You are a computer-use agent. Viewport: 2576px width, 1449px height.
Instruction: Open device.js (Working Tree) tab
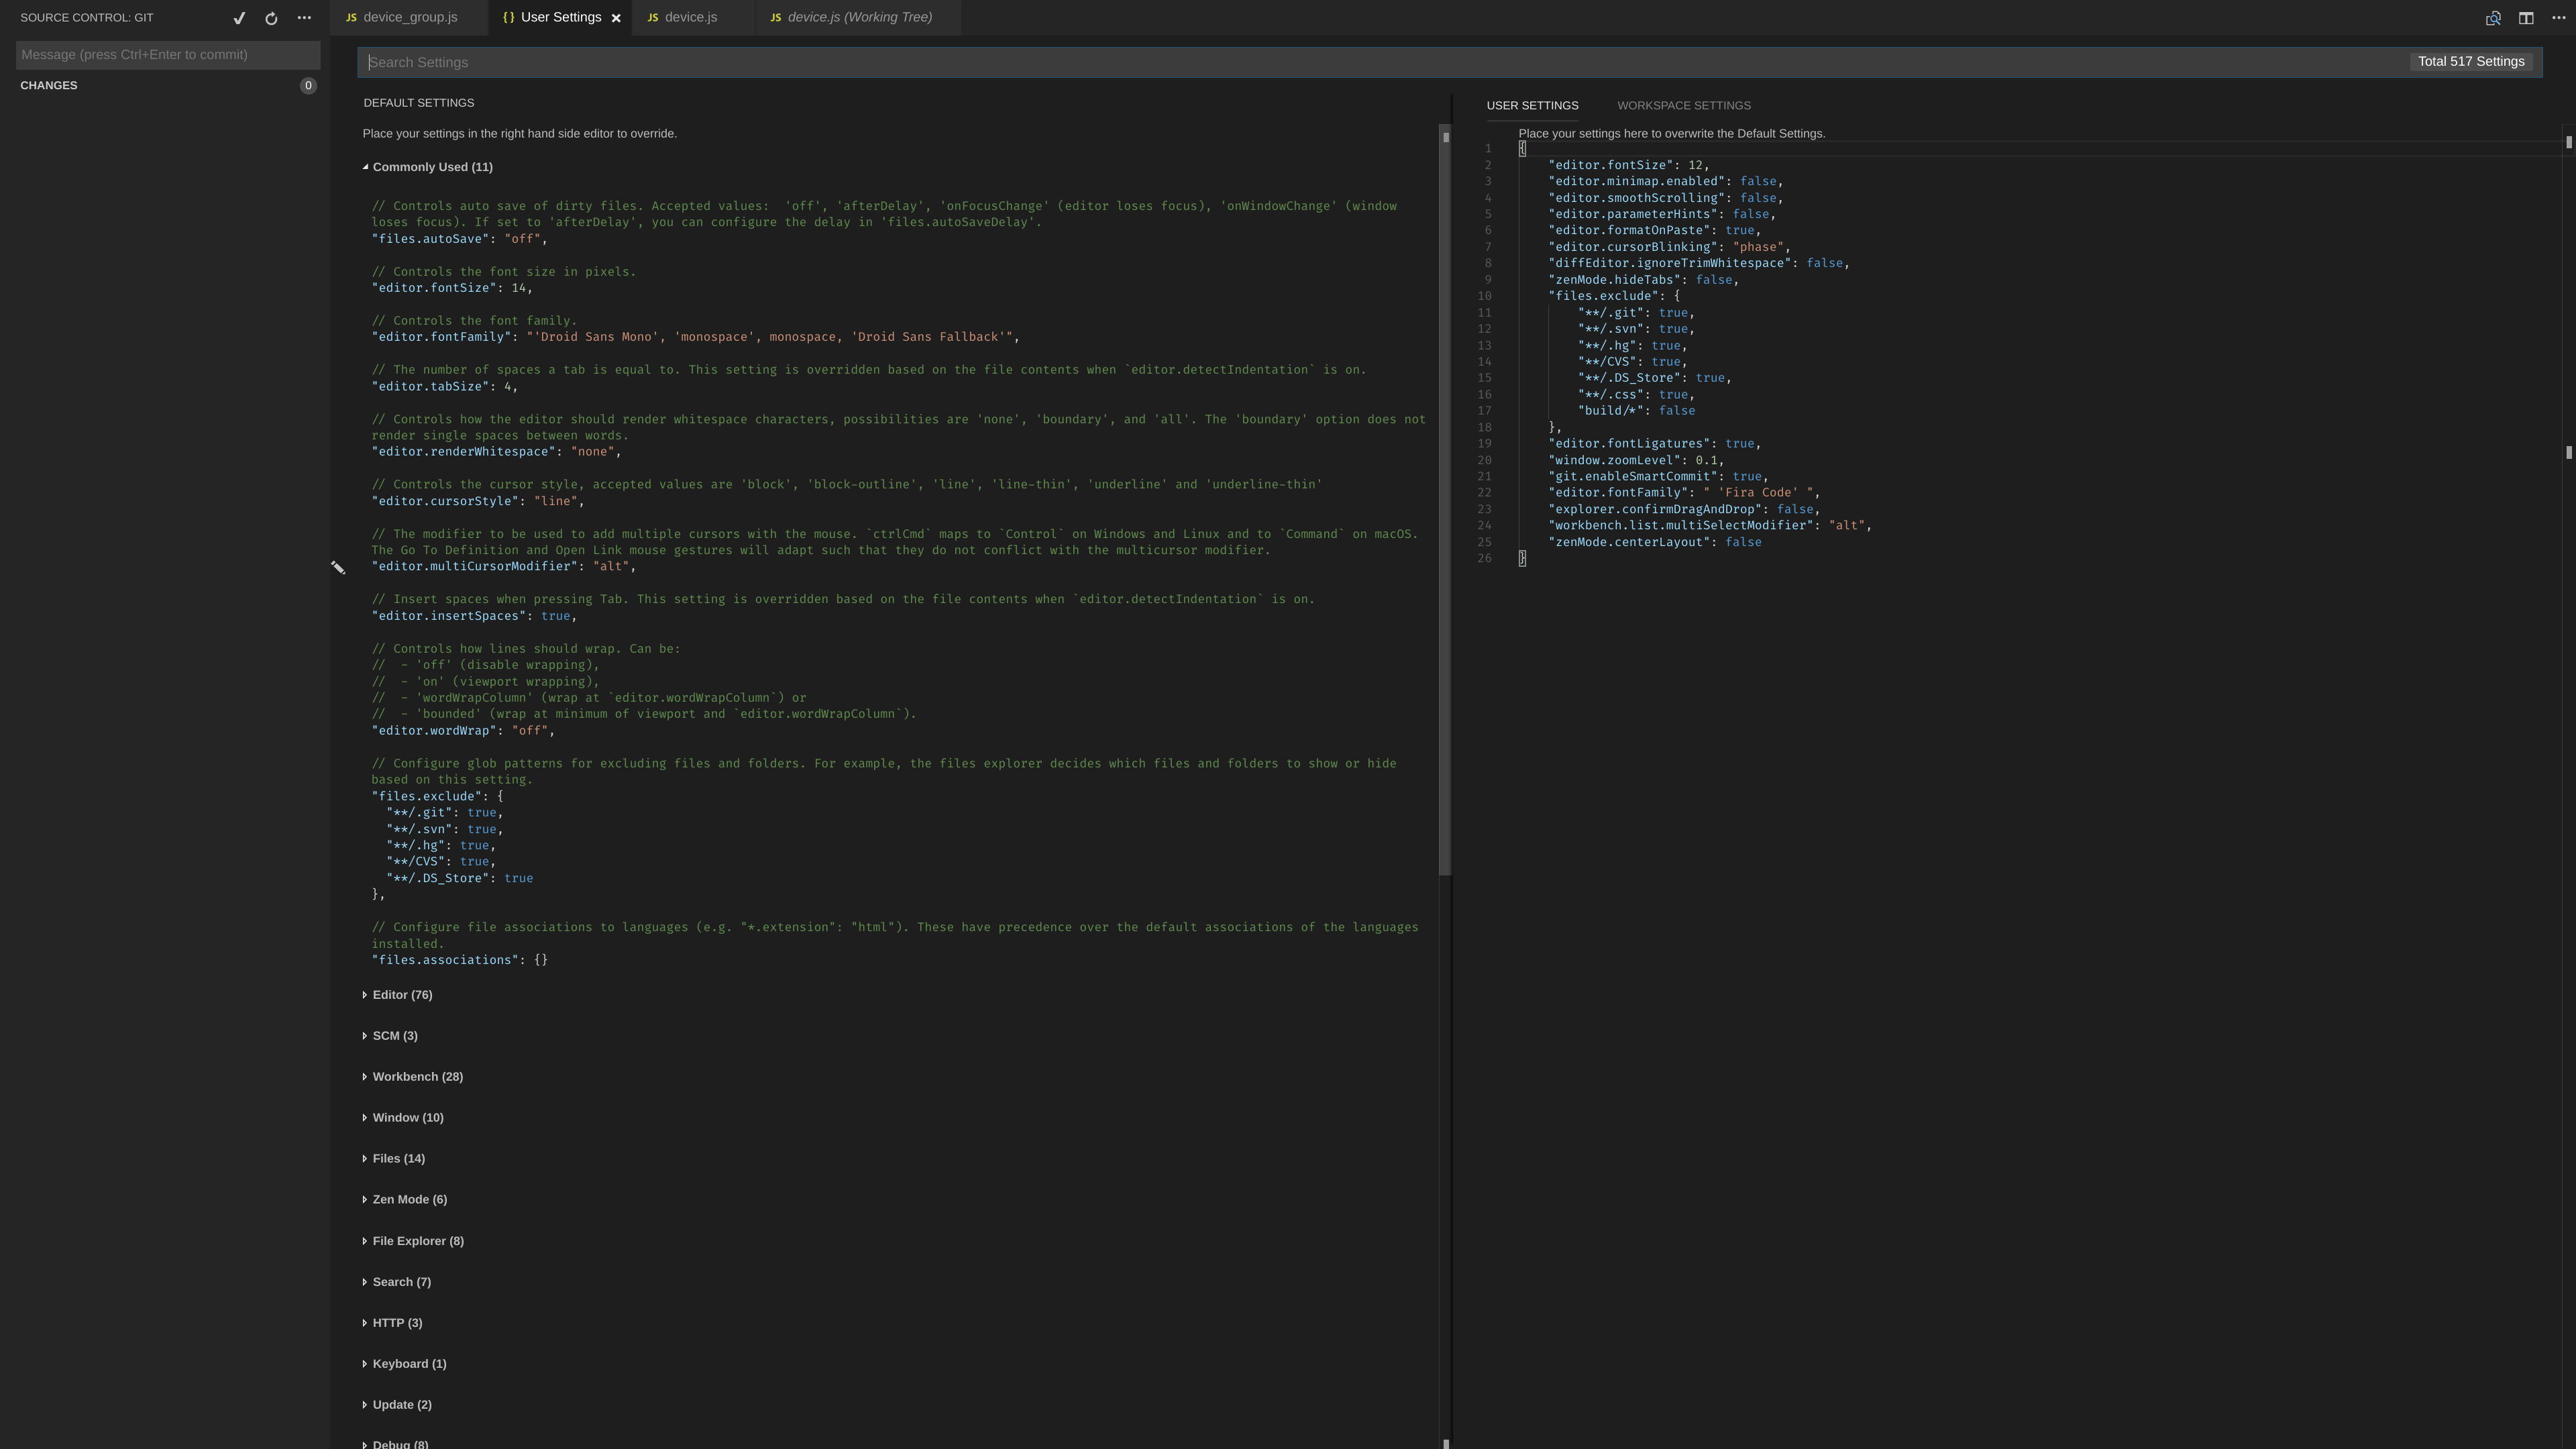tap(859, 17)
